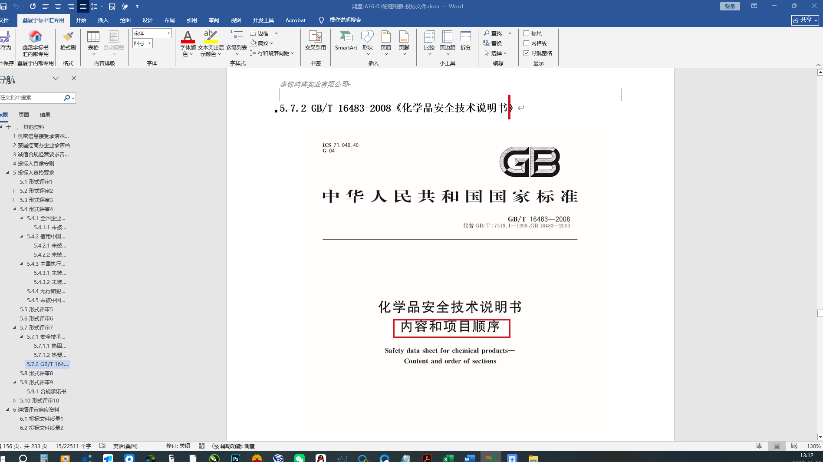
Task: Switch navigation pane to 页面 tab
Action: coord(24,115)
